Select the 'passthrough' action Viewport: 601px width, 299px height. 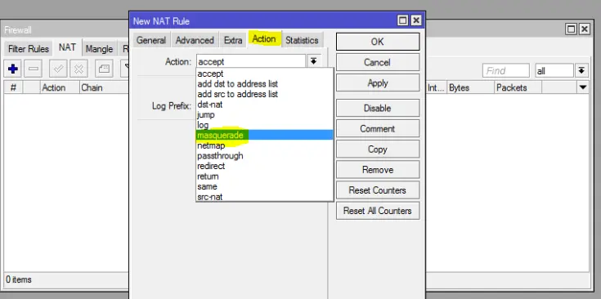pyautogui.click(x=264, y=156)
